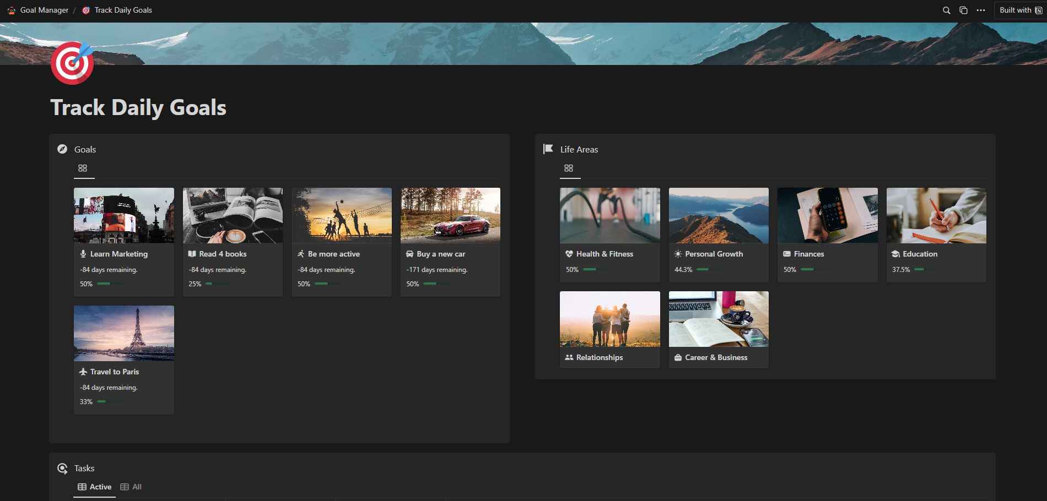
Task: Open the three-dot more options menu
Action: pyautogui.click(x=980, y=10)
